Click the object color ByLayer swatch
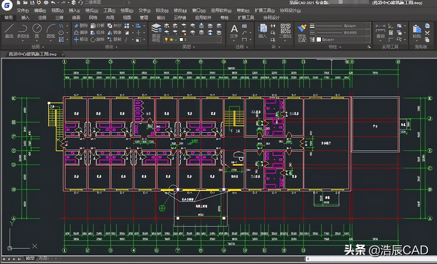437x264 pixels. [318, 39]
